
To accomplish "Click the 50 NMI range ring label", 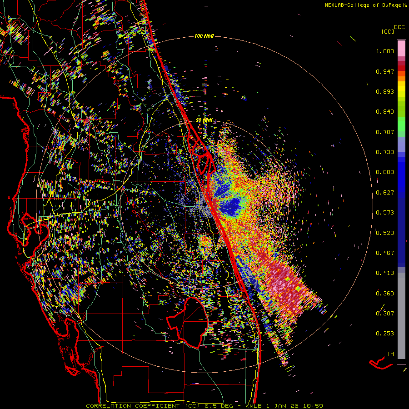I will click(x=204, y=120).
